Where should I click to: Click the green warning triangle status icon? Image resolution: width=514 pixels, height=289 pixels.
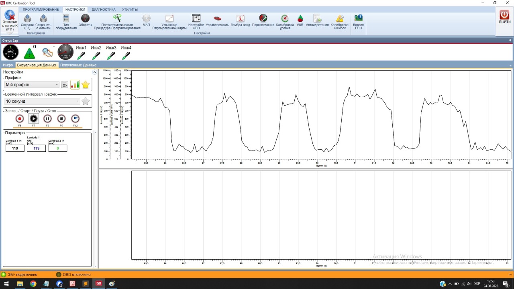pyautogui.click(x=29, y=53)
